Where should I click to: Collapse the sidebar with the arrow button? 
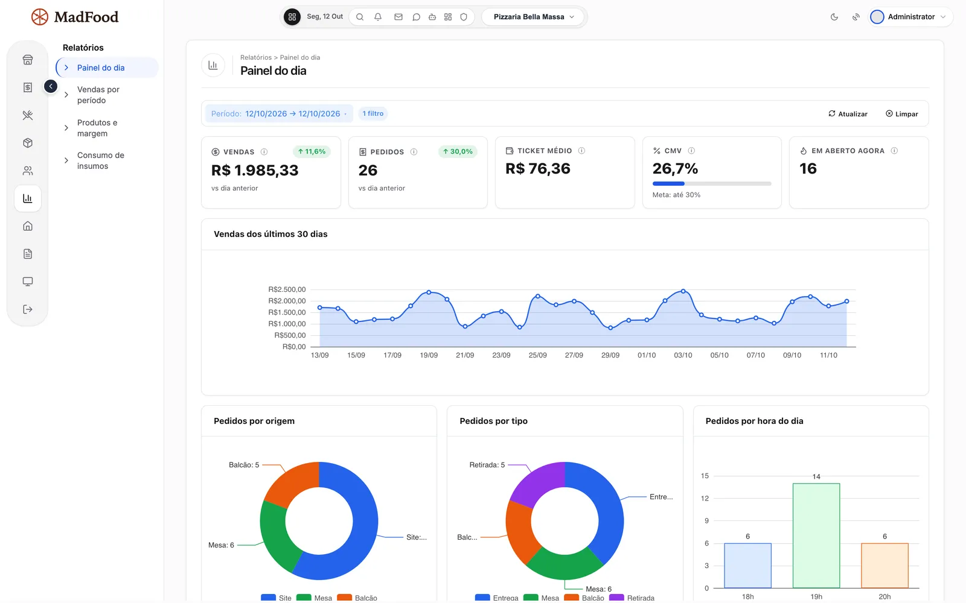click(51, 87)
